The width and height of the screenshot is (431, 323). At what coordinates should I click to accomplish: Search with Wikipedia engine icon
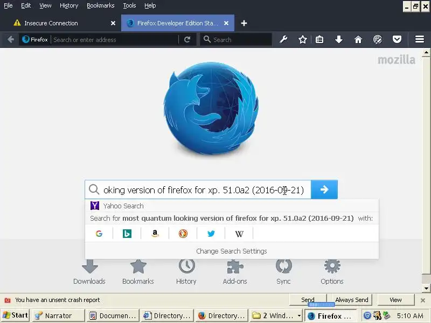(x=239, y=234)
